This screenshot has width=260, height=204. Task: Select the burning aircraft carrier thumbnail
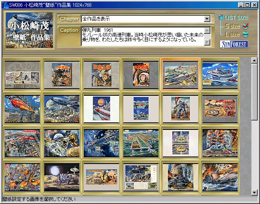coord(220,177)
